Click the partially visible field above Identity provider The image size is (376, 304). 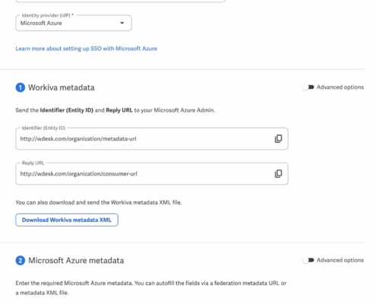120,1
